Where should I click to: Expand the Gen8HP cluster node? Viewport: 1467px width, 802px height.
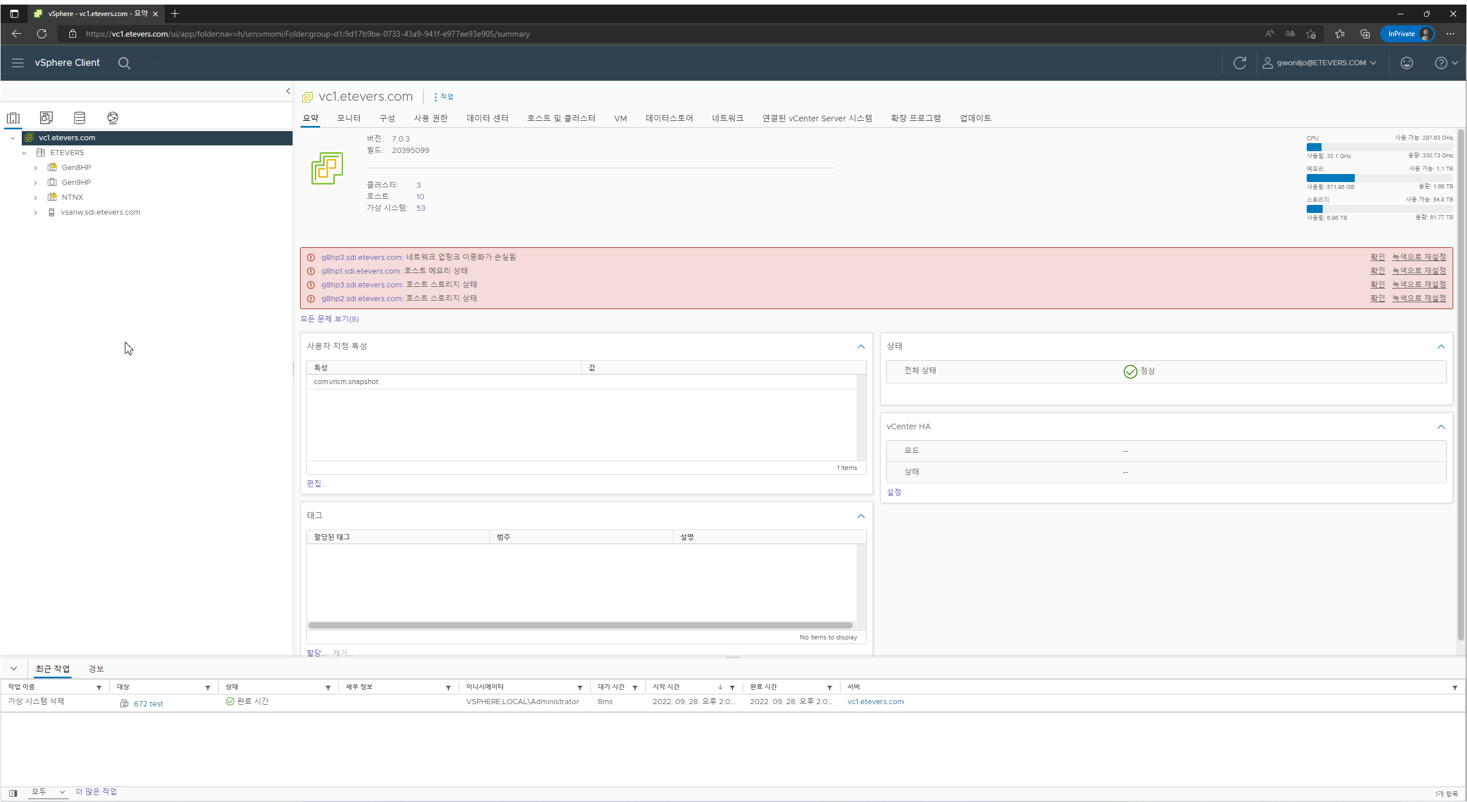click(x=36, y=168)
